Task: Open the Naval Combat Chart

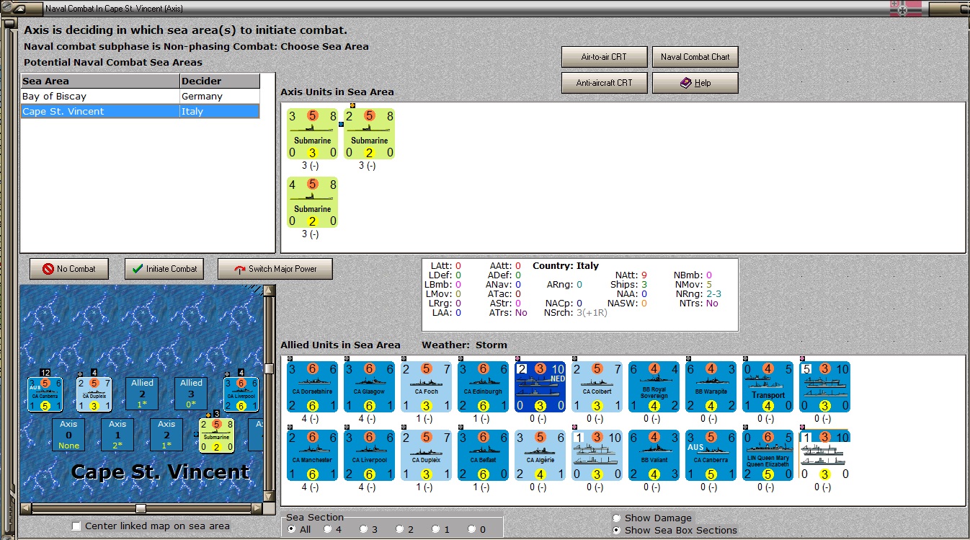Action: [x=695, y=57]
